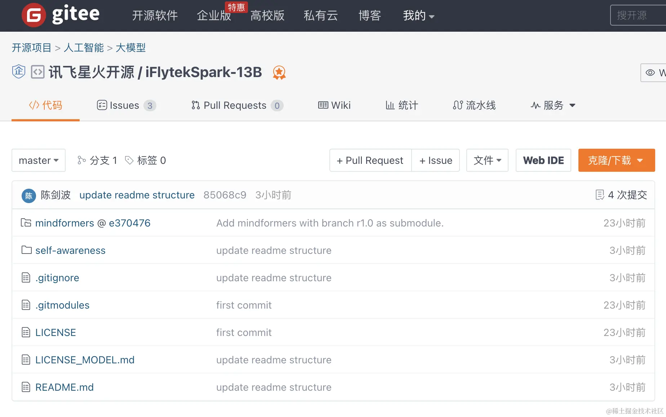Open 博客 in top navigation
The image size is (666, 417).
(x=370, y=15)
